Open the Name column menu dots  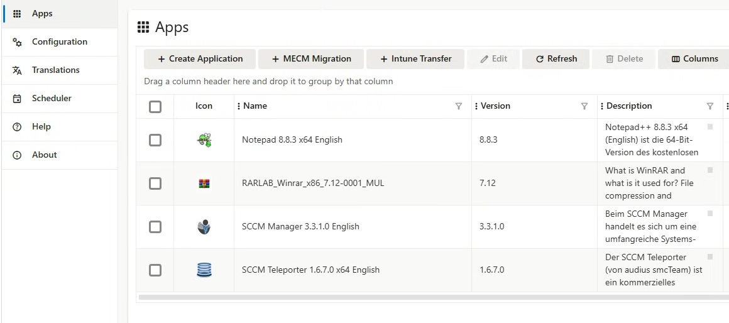click(x=239, y=106)
